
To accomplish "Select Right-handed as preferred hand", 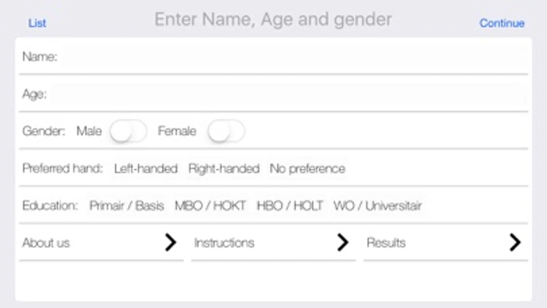I will coord(224,168).
